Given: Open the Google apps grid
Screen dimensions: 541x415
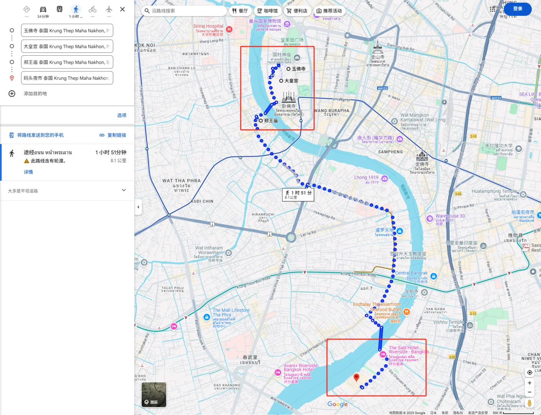Looking at the screenshot, I should click(493, 9).
